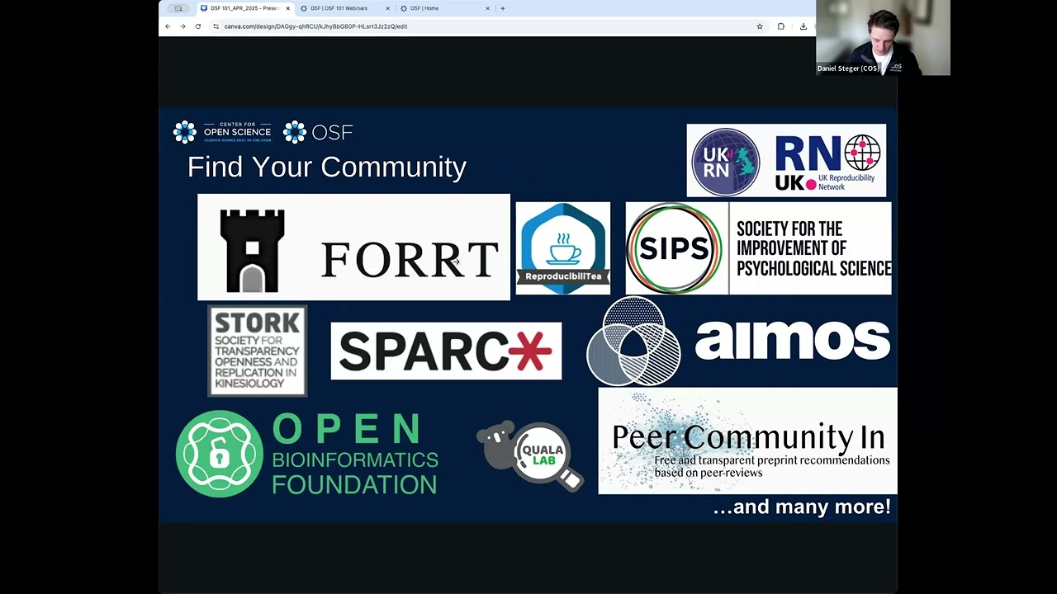Viewport: 1057px width, 594px height.
Task: Select the UK Reproducibility Network logo
Action: pos(786,160)
